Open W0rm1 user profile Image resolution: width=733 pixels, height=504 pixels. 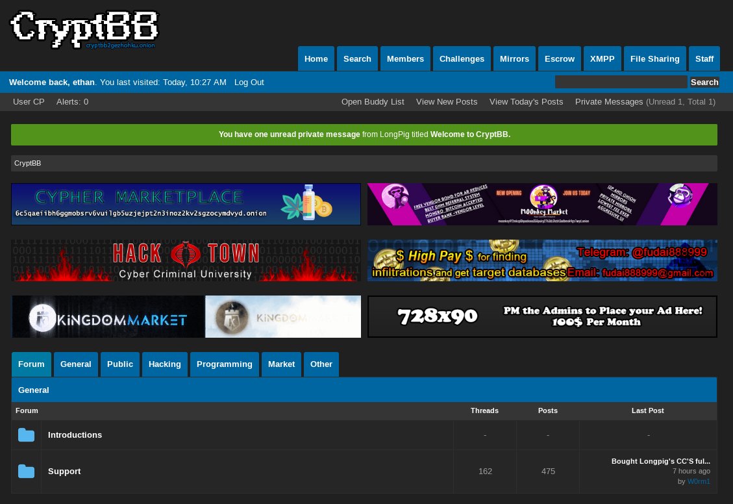[699, 481]
